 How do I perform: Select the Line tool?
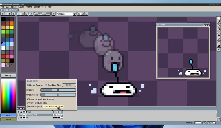[x=219, y=39]
